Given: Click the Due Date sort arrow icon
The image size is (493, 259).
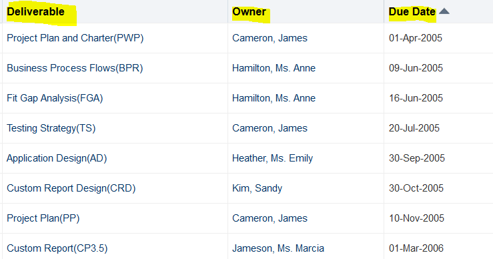Looking at the screenshot, I should click(x=444, y=11).
